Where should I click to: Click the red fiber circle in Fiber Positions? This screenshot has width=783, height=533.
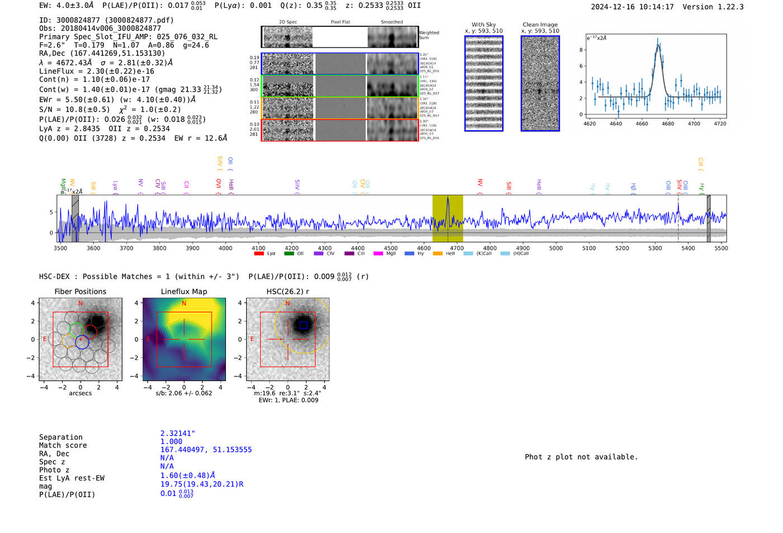point(90,332)
